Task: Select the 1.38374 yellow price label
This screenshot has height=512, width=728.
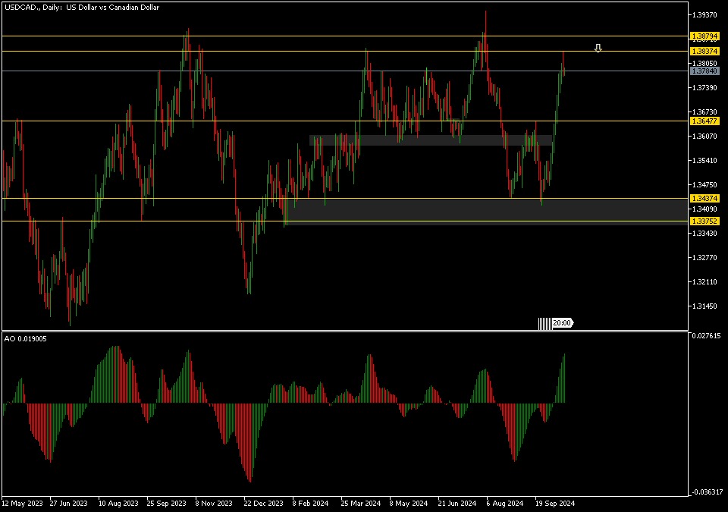Action: click(704, 51)
